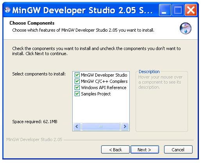
Task: Select the MinGW C/C++ Compilers list label
Action: 104,81
